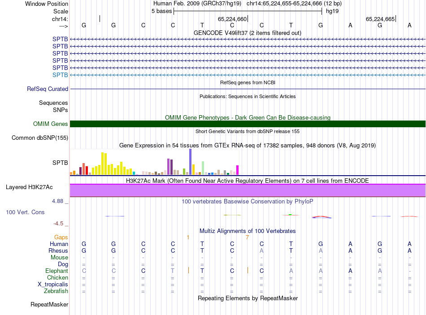Open the GTEx Gene Expression track title
This screenshot has height=315, width=426.
tap(248, 145)
